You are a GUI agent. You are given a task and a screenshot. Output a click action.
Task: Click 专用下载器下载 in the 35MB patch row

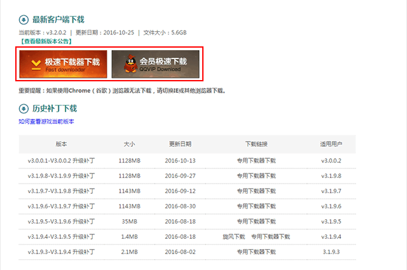click(x=256, y=222)
